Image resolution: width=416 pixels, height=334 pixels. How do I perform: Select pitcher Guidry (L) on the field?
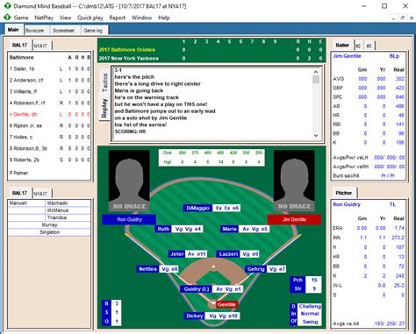212,289
